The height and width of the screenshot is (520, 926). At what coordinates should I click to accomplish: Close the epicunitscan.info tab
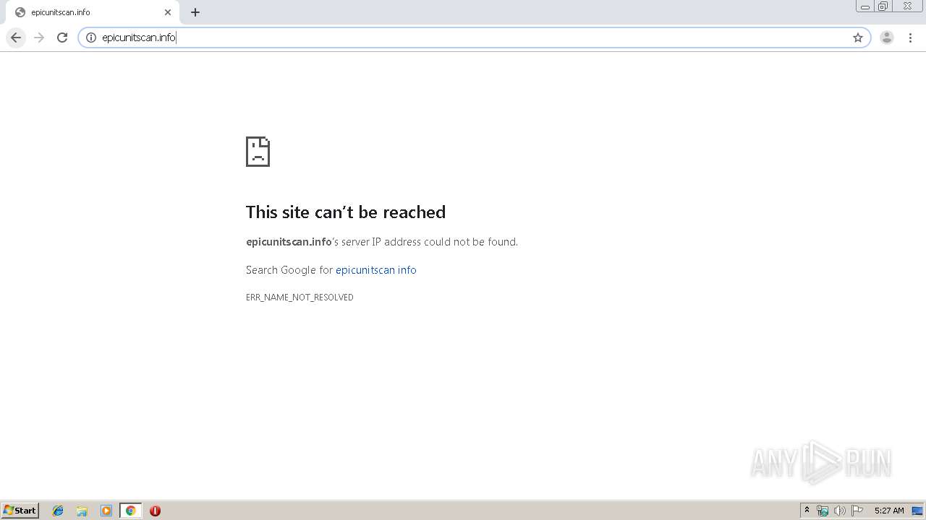[x=168, y=12]
